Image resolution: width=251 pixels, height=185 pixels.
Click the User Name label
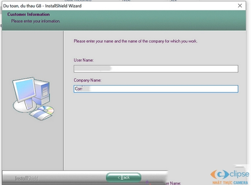[84, 60]
